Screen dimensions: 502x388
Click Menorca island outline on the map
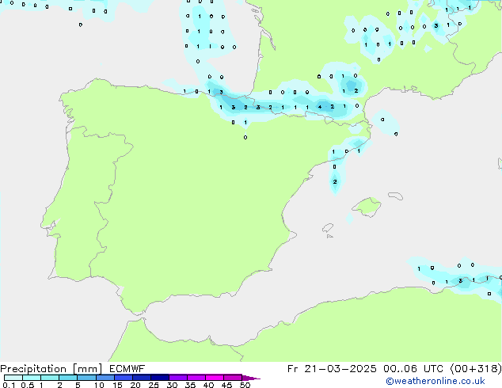[x=395, y=196]
